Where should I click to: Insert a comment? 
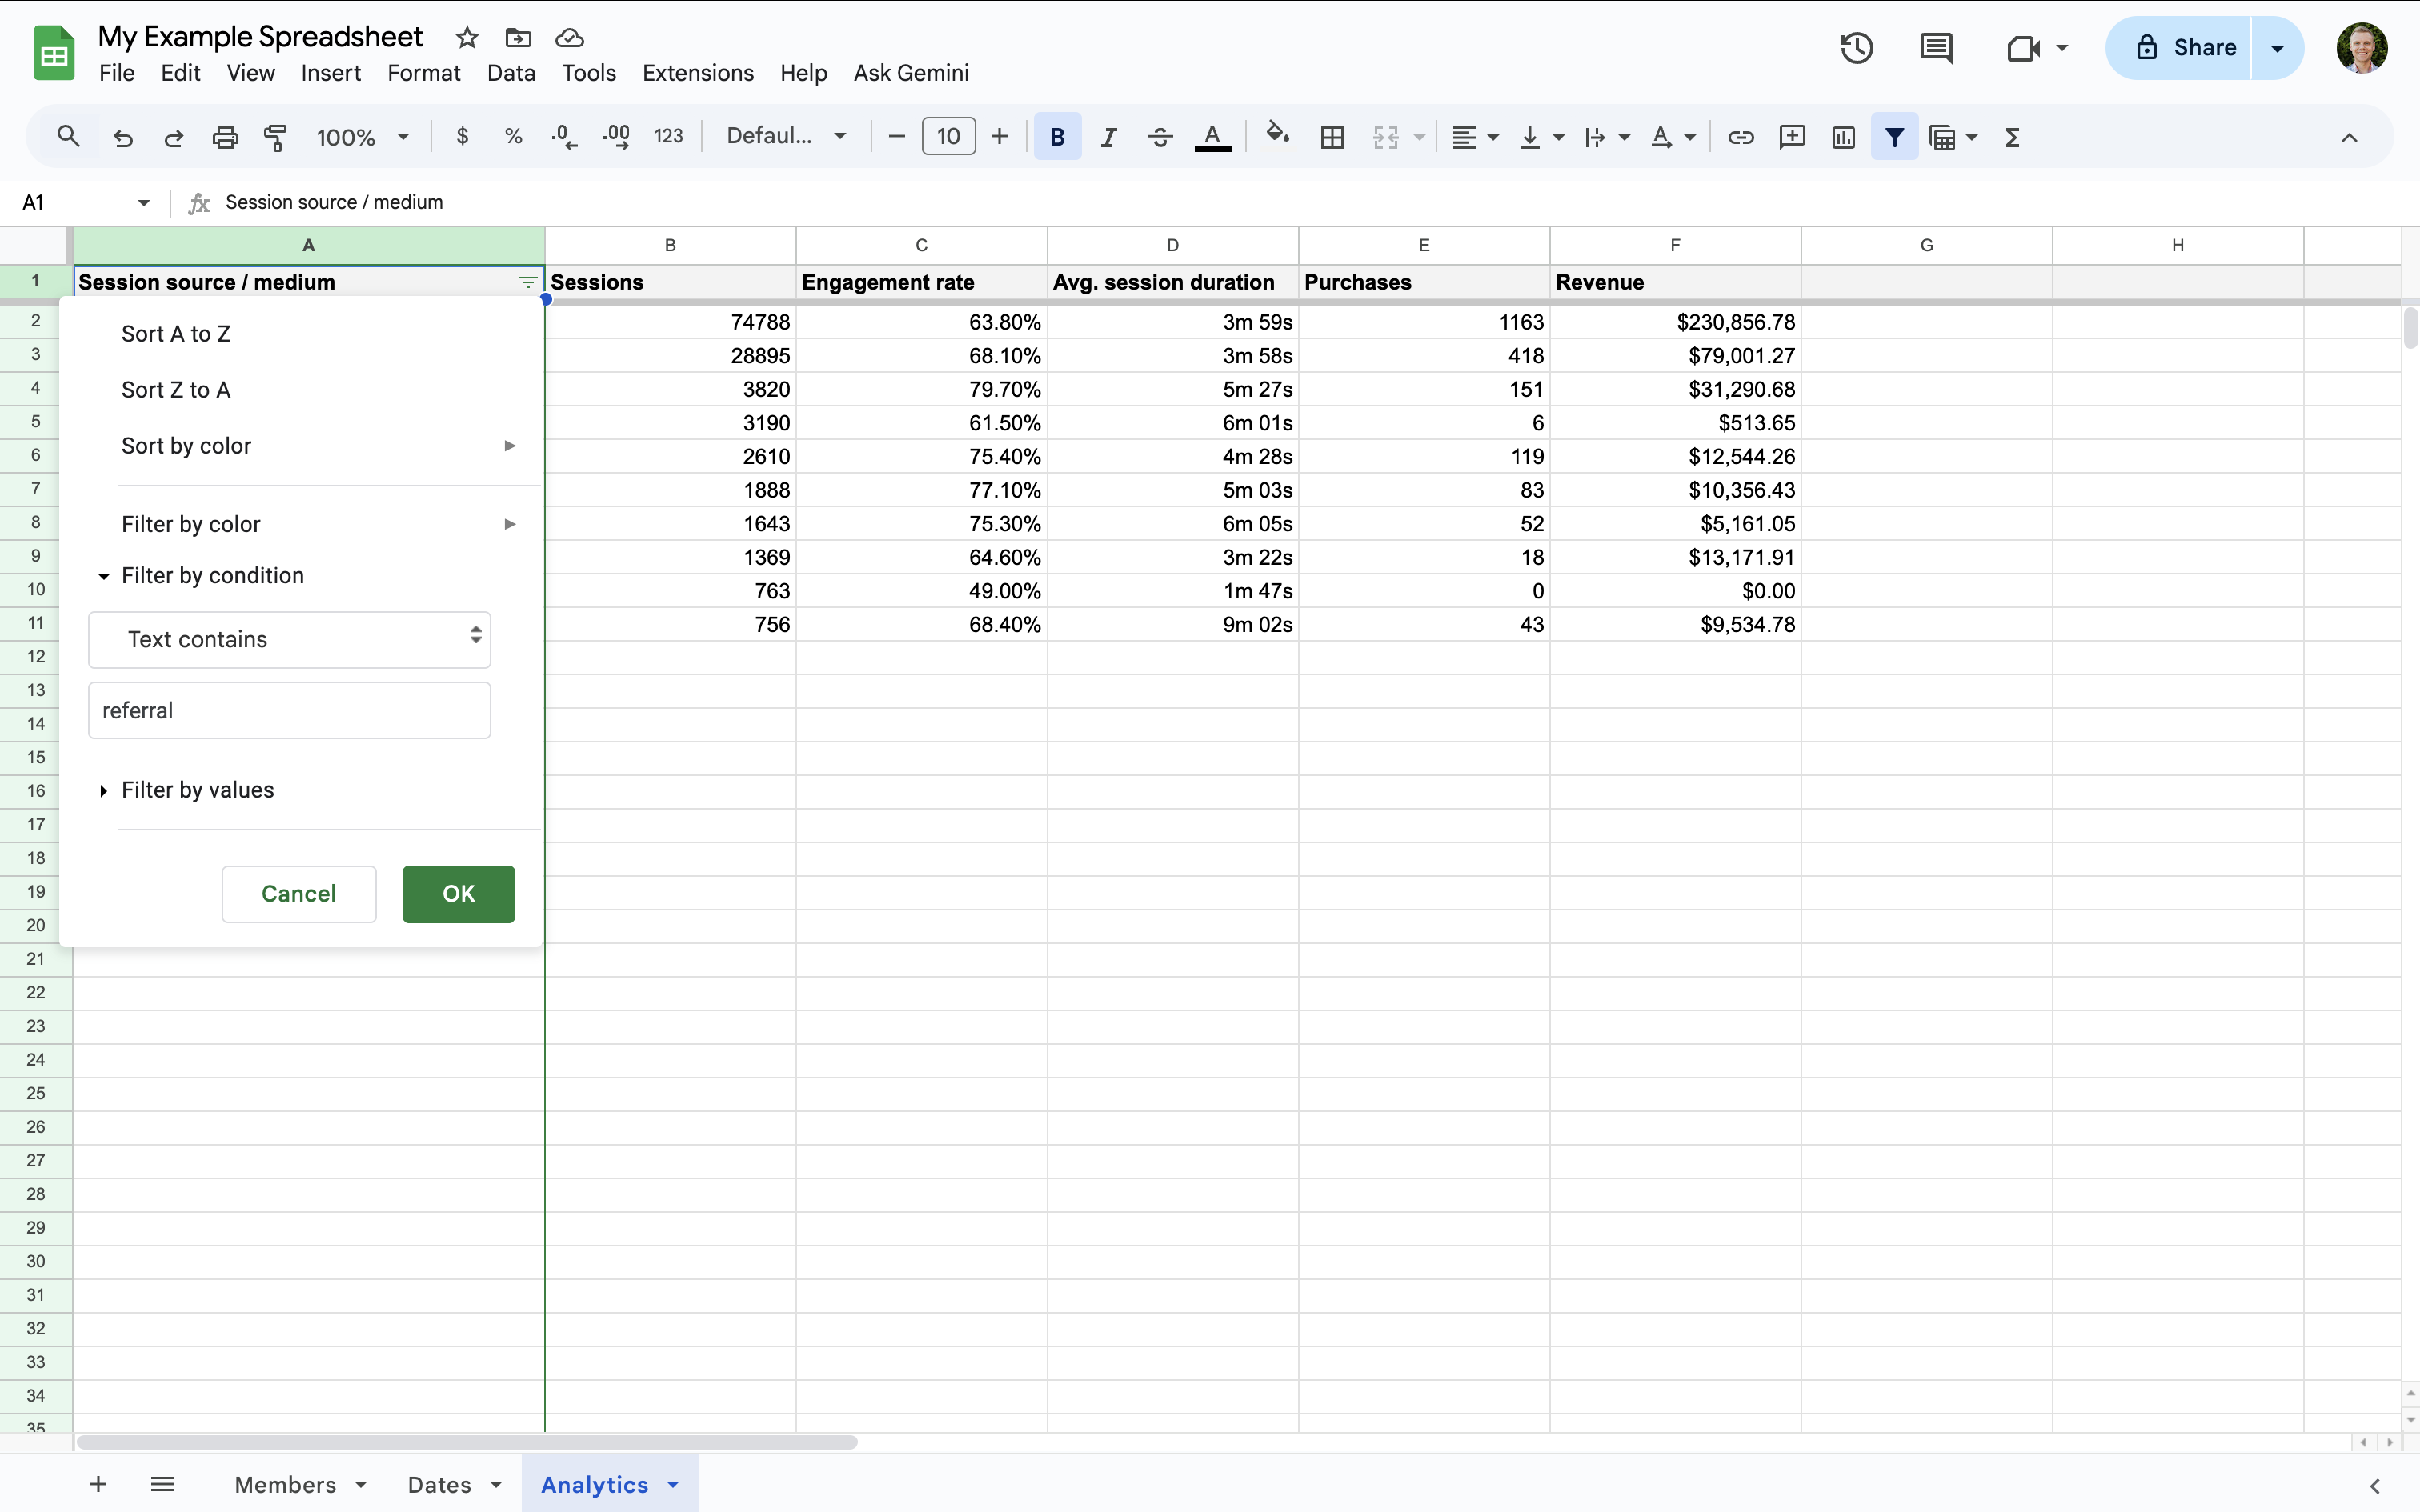click(x=1791, y=137)
